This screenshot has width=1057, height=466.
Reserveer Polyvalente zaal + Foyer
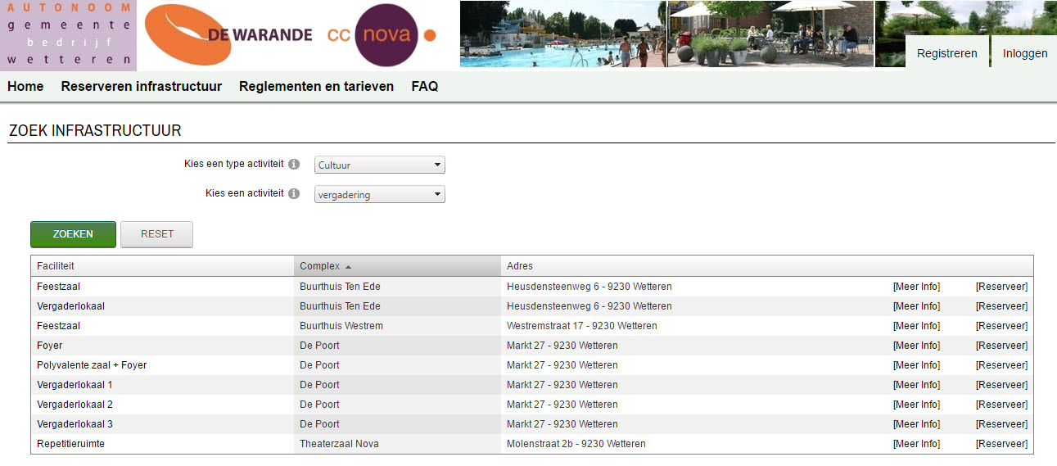pyautogui.click(x=1001, y=365)
